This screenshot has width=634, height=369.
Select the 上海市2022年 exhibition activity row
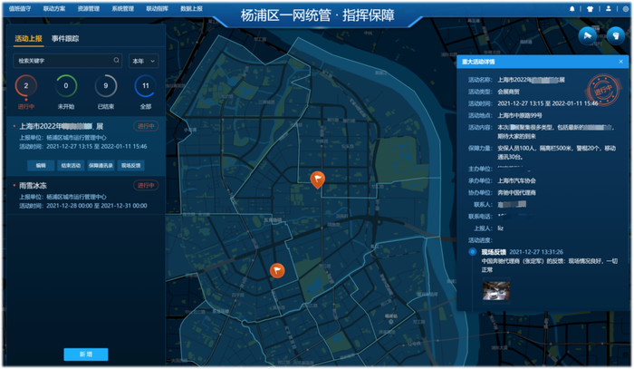tap(86, 147)
